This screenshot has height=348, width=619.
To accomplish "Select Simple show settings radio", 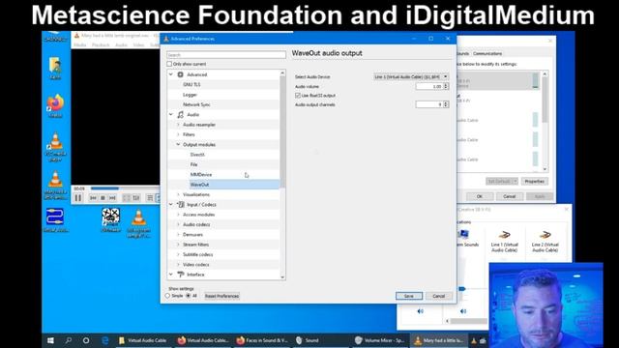I will pyautogui.click(x=167, y=296).
